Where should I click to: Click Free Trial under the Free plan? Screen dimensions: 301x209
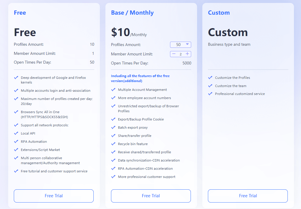(x=53, y=196)
